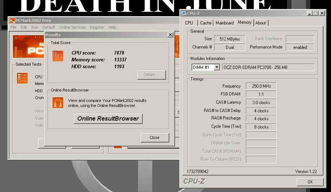Click the empty Bank Cycle Time (Trc) field
Image resolution: width=331 pixels, height=192 pixels.
click(261, 135)
